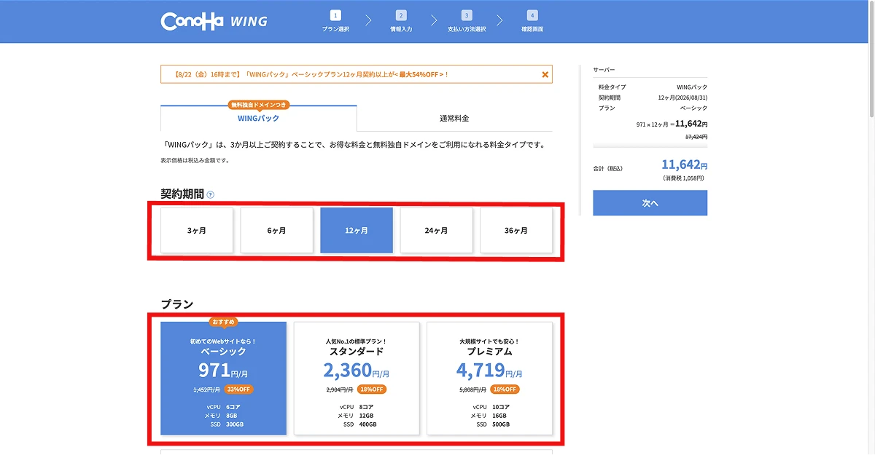Choose the 3ヶ月 contract period
Screen dimensions: 875x455
(197, 230)
